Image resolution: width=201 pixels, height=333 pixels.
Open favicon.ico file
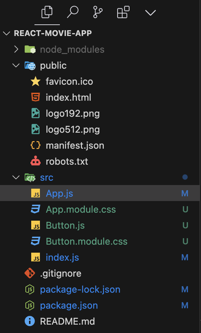pos(69,81)
